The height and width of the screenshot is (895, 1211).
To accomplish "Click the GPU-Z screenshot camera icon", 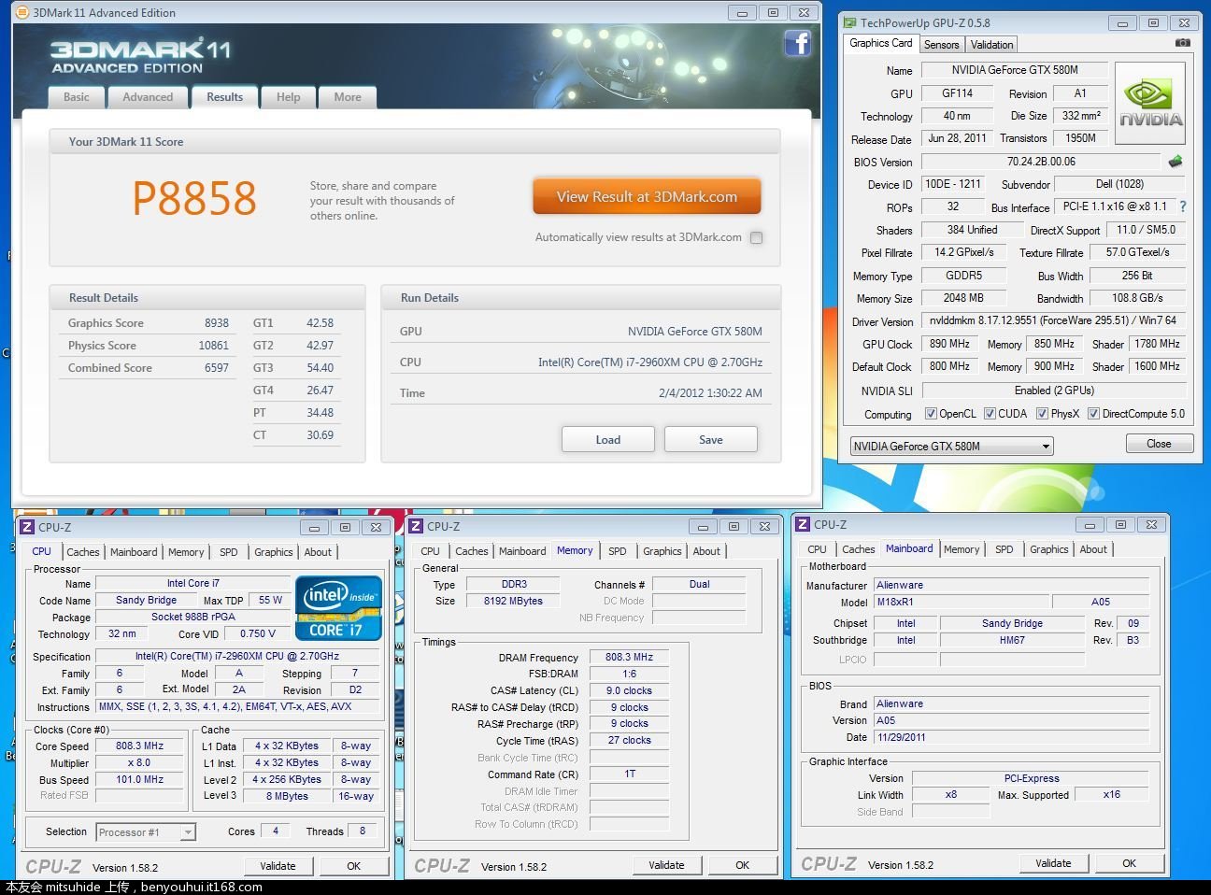I will click(1183, 43).
